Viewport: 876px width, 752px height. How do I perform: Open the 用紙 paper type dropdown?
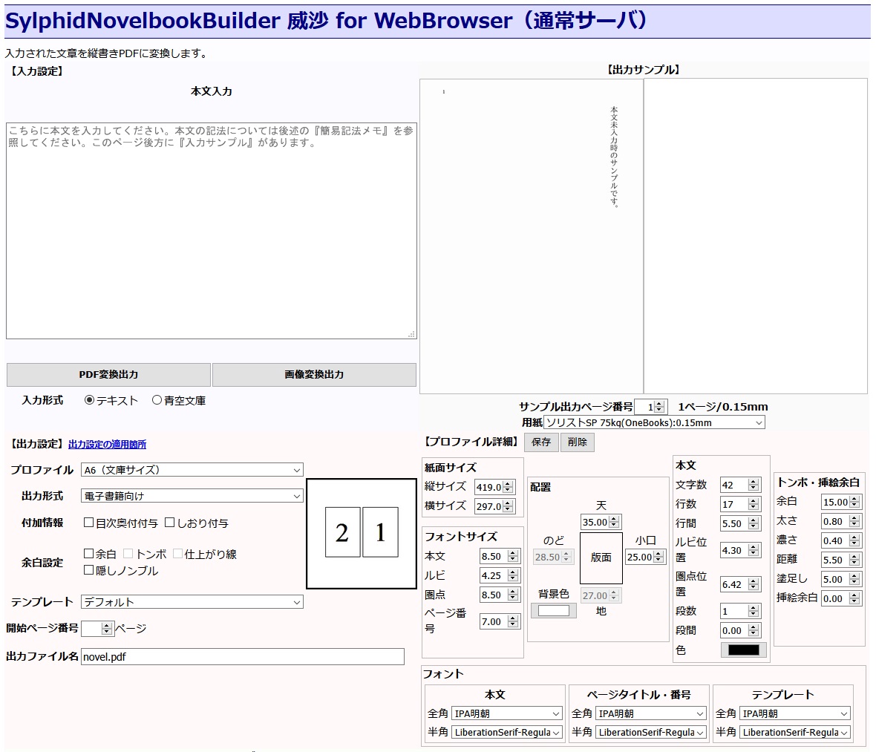[654, 422]
